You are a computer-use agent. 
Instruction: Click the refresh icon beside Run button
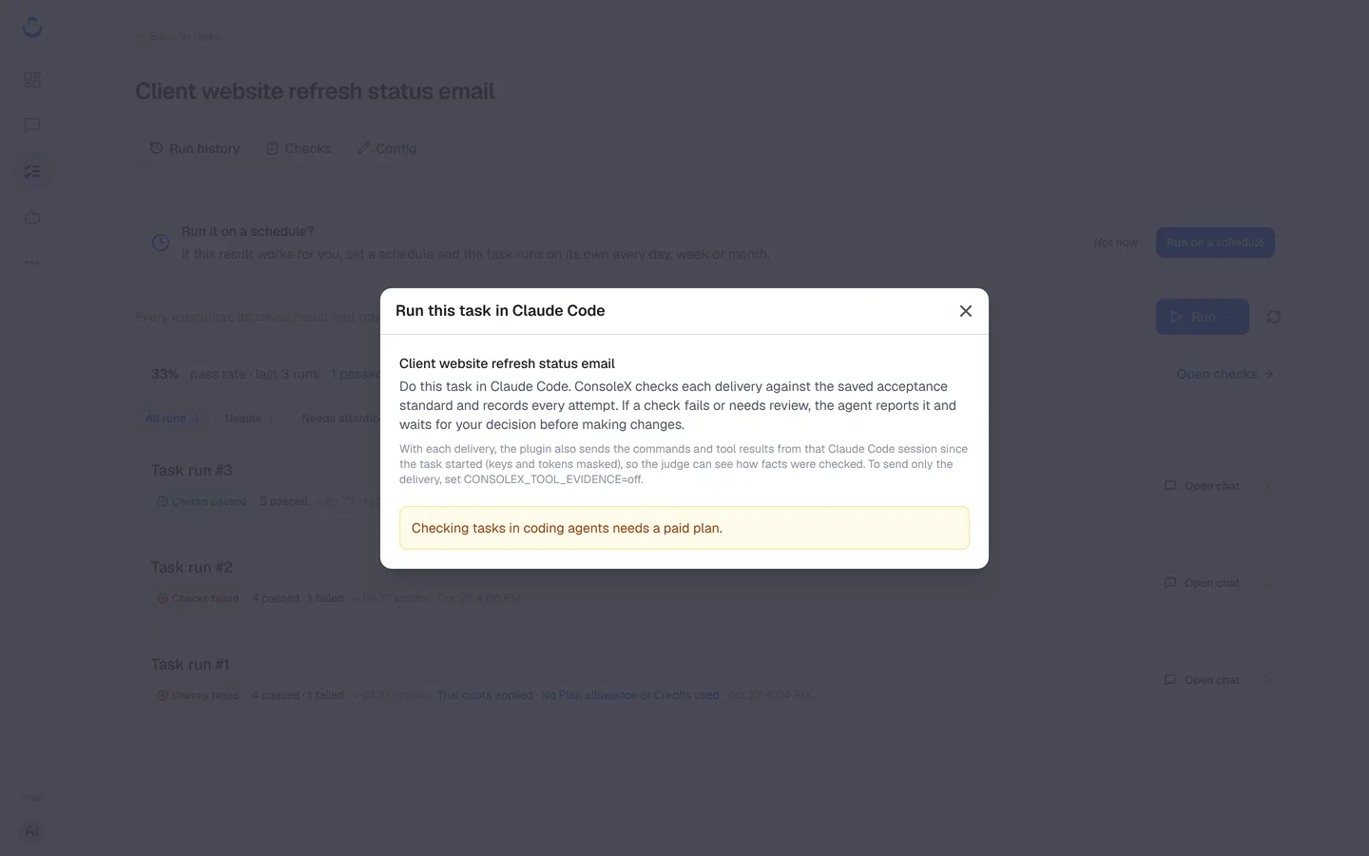click(1274, 317)
